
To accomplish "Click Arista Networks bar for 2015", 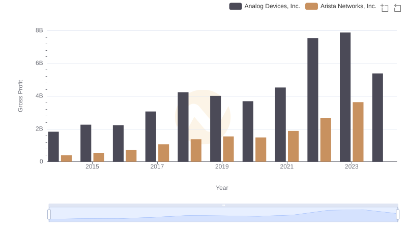I will pyautogui.click(x=99, y=157).
